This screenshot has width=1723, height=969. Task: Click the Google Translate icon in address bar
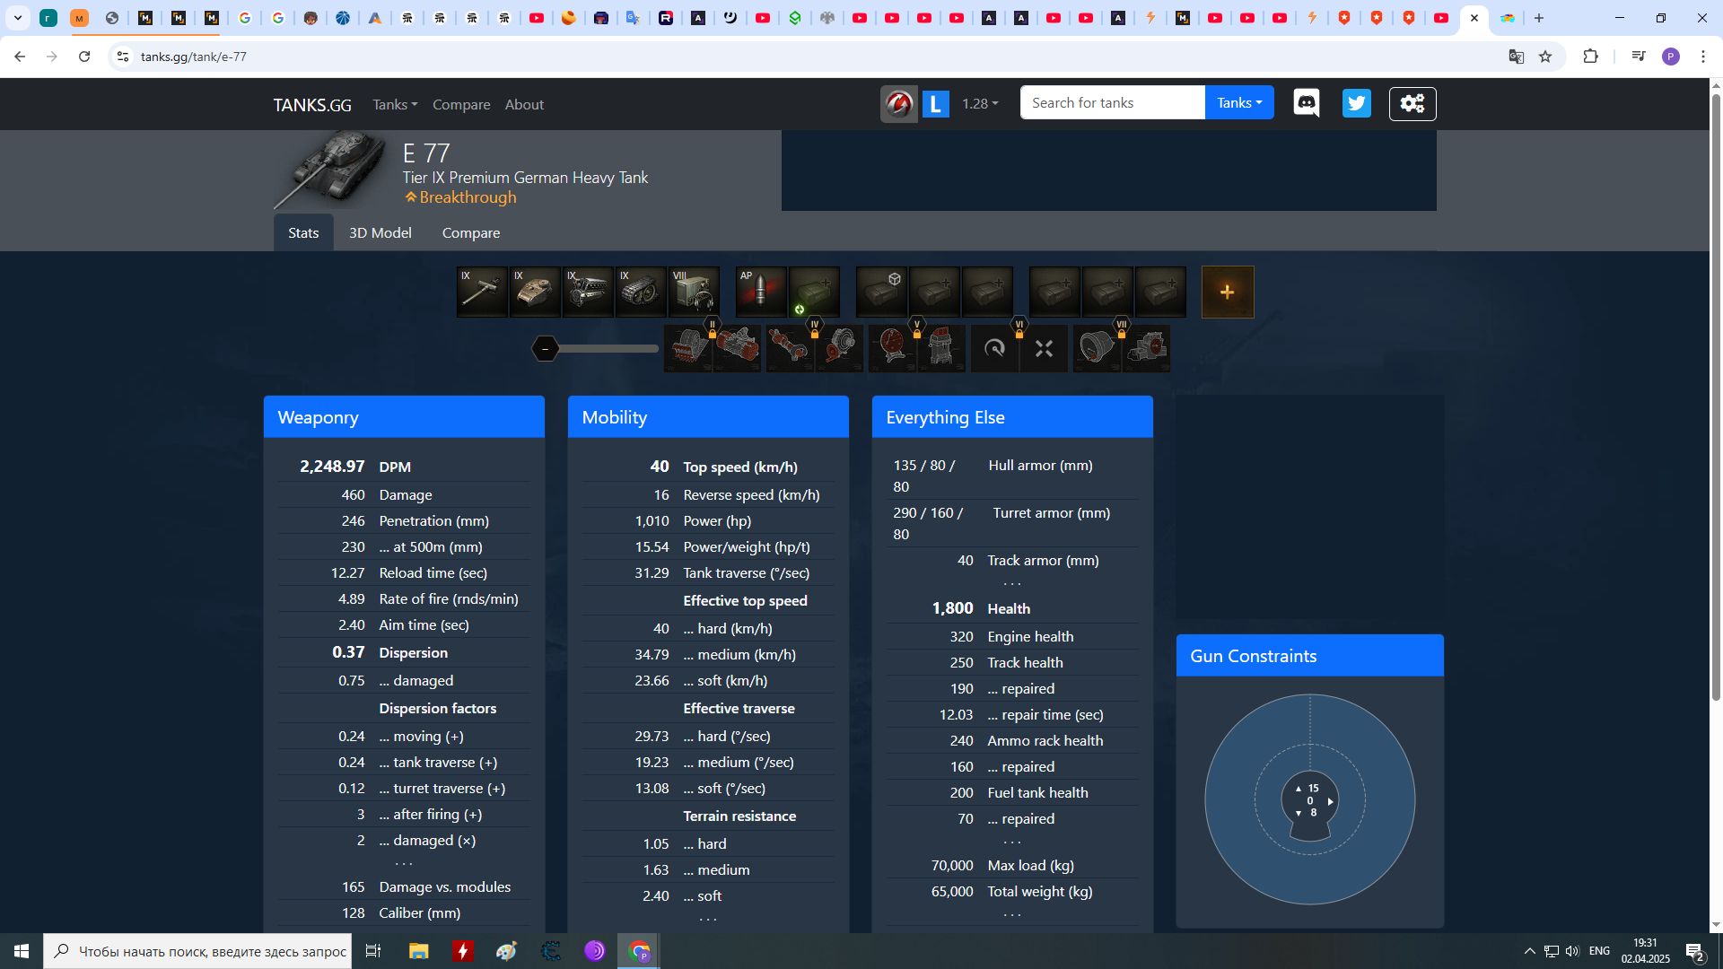pos(1517,57)
